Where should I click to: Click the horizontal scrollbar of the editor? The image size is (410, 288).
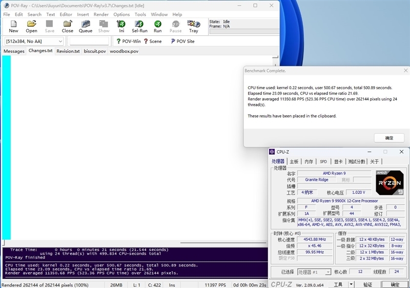(x=223, y=243)
